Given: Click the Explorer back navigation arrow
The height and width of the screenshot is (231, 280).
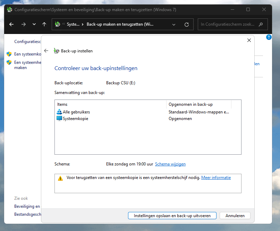Looking at the screenshot, I should [11, 24].
